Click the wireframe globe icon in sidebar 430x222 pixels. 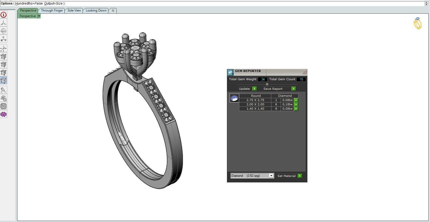[3, 31]
